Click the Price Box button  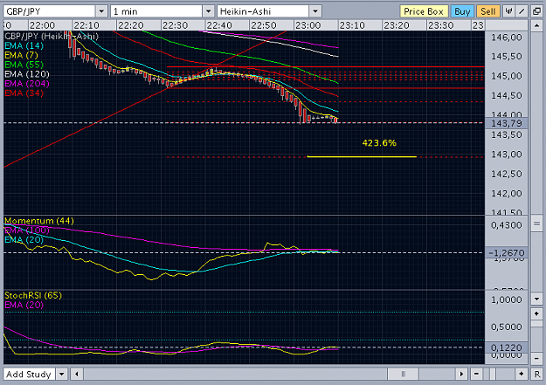[424, 11]
